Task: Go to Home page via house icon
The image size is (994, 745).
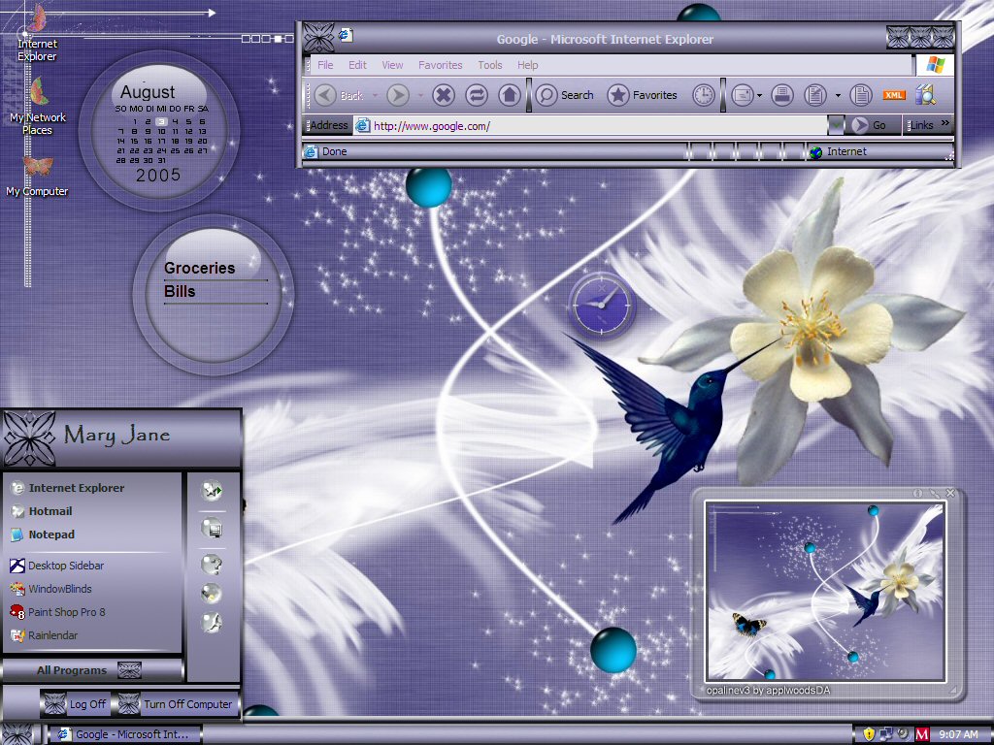Action: pyautogui.click(x=509, y=95)
